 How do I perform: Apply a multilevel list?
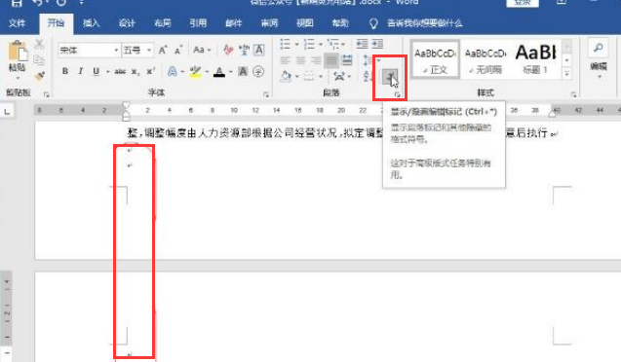333,44
